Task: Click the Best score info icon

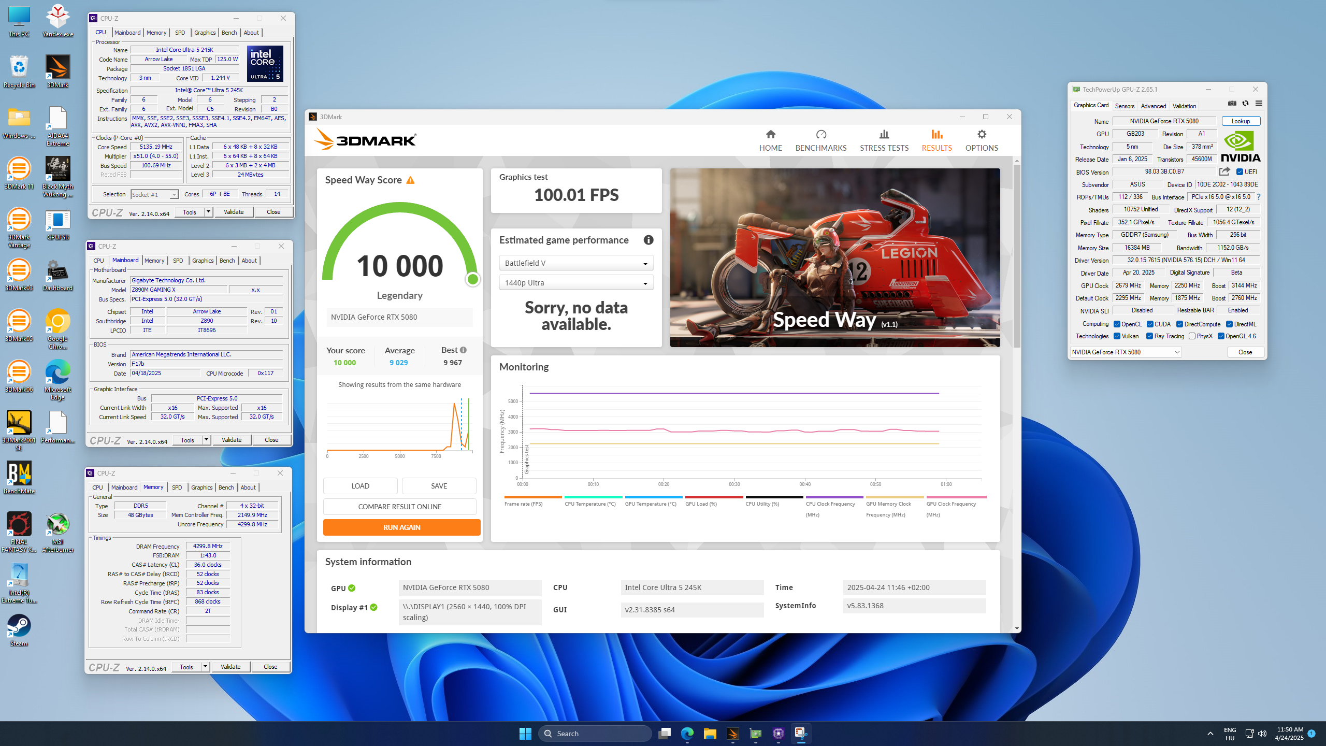Action: click(463, 350)
